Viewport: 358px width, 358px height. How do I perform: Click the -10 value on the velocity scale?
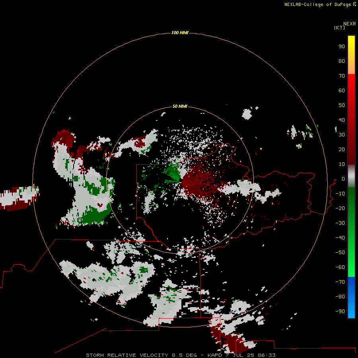340,194
